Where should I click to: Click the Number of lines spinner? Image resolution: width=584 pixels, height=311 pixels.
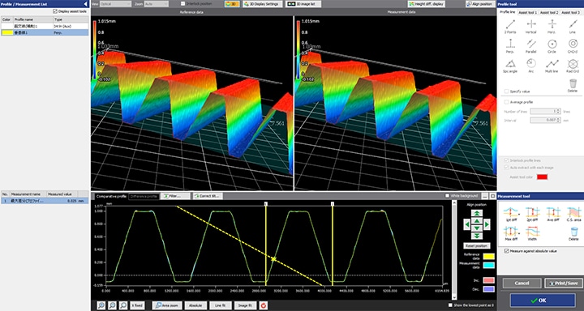point(559,111)
